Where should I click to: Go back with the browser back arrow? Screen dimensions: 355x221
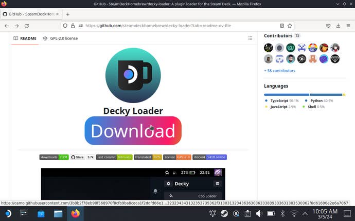pyautogui.click(x=7, y=26)
